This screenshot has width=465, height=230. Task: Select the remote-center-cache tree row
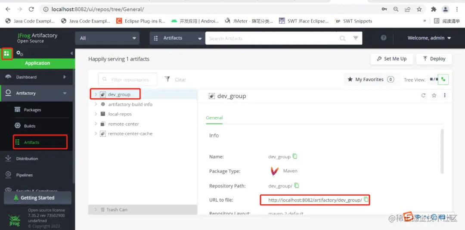click(x=143, y=133)
